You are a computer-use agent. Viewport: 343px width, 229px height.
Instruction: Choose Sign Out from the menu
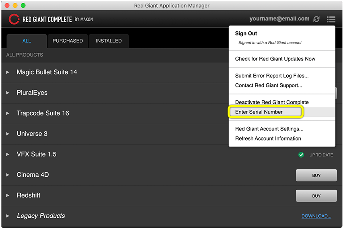tap(246, 33)
